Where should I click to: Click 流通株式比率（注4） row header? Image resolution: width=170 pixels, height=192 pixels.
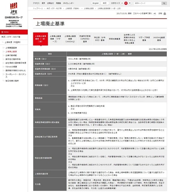tap(50, 74)
